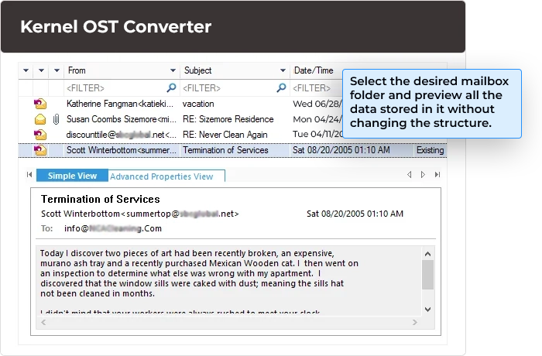
Task: Click the mail icon for Katherine Fangman row
Action: pos(40,104)
